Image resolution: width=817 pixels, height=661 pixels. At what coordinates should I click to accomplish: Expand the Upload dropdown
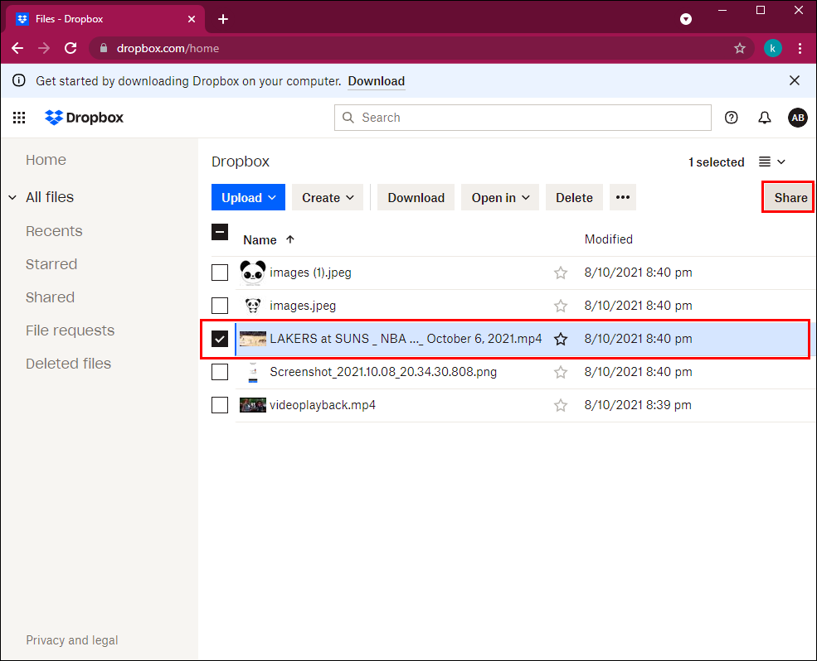[248, 197]
